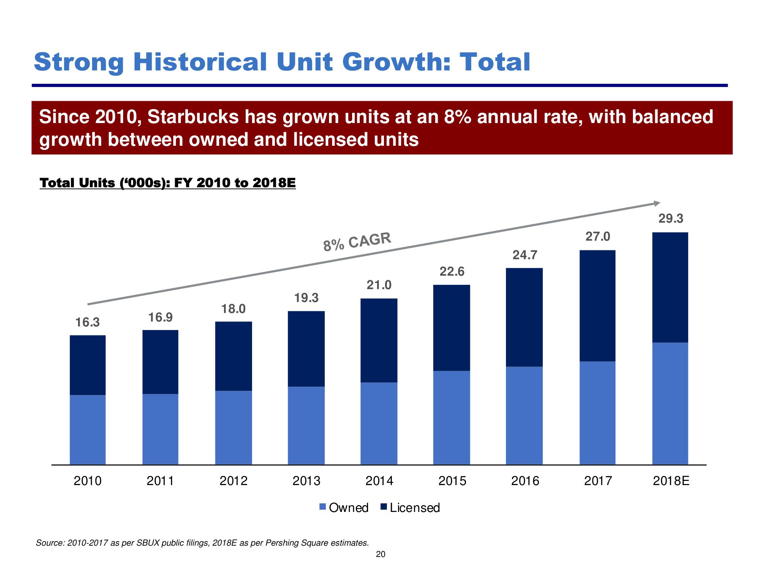Click the red banner starting 'Since 2010, Starbucks'
This screenshot has width=758, height=568.
coord(382,128)
